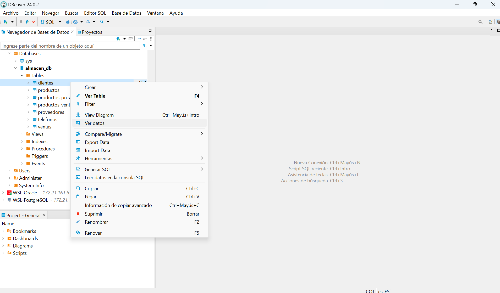Click the dashboard gauge icon in toolbar
This screenshot has height=293, width=500.
click(75, 22)
